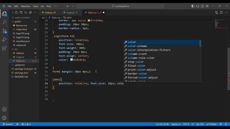The width and height of the screenshot is (230, 129).
Task: Open the #ffd500 border color swatch
Action: (x=89, y=20)
